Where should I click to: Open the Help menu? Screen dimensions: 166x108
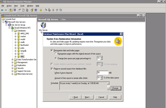click(x=37, y=6)
